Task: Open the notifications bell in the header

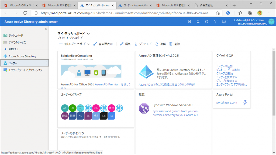Action: click(x=198, y=22)
